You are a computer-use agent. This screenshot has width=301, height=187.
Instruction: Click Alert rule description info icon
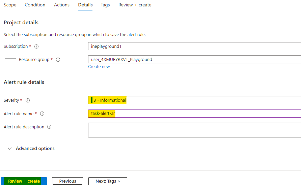[x=49, y=127]
